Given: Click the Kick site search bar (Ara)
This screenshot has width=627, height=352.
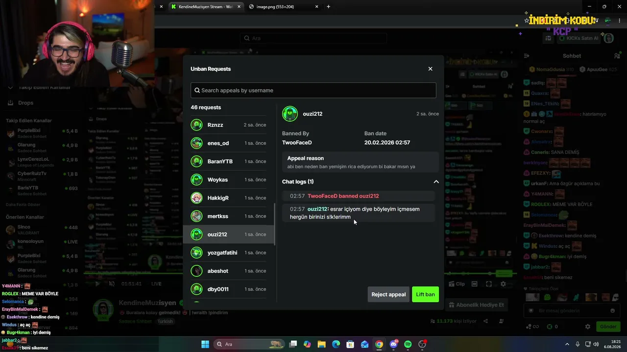Looking at the screenshot, I should pyautogui.click(x=313, y=38).
